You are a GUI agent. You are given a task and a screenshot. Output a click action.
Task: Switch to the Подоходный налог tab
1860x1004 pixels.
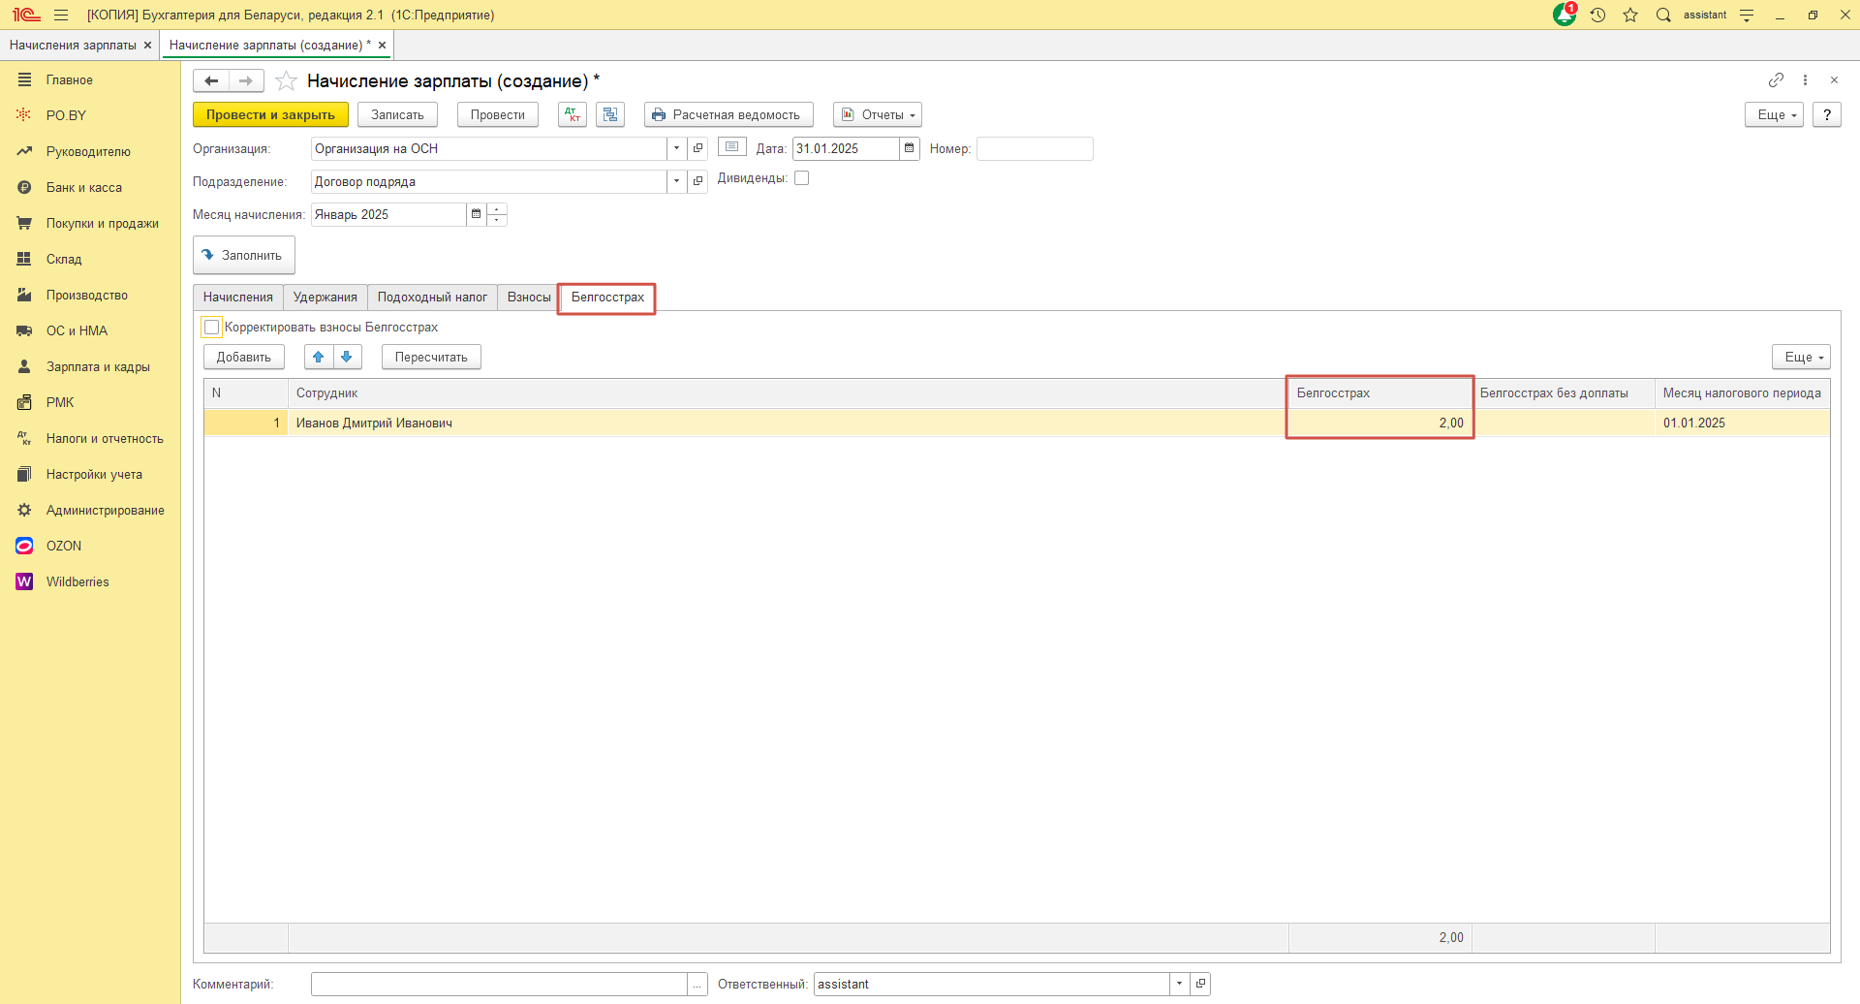click(x=432, y=298)
